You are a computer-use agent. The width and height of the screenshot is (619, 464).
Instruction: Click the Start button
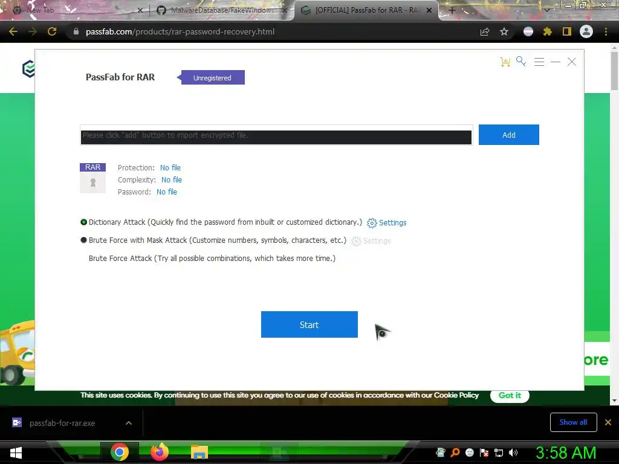(309, 324)
